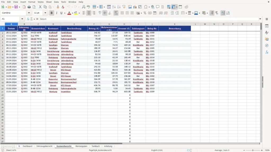Open the Sheet menu
The image size is (271, 152).
click(x=49, y=2)
